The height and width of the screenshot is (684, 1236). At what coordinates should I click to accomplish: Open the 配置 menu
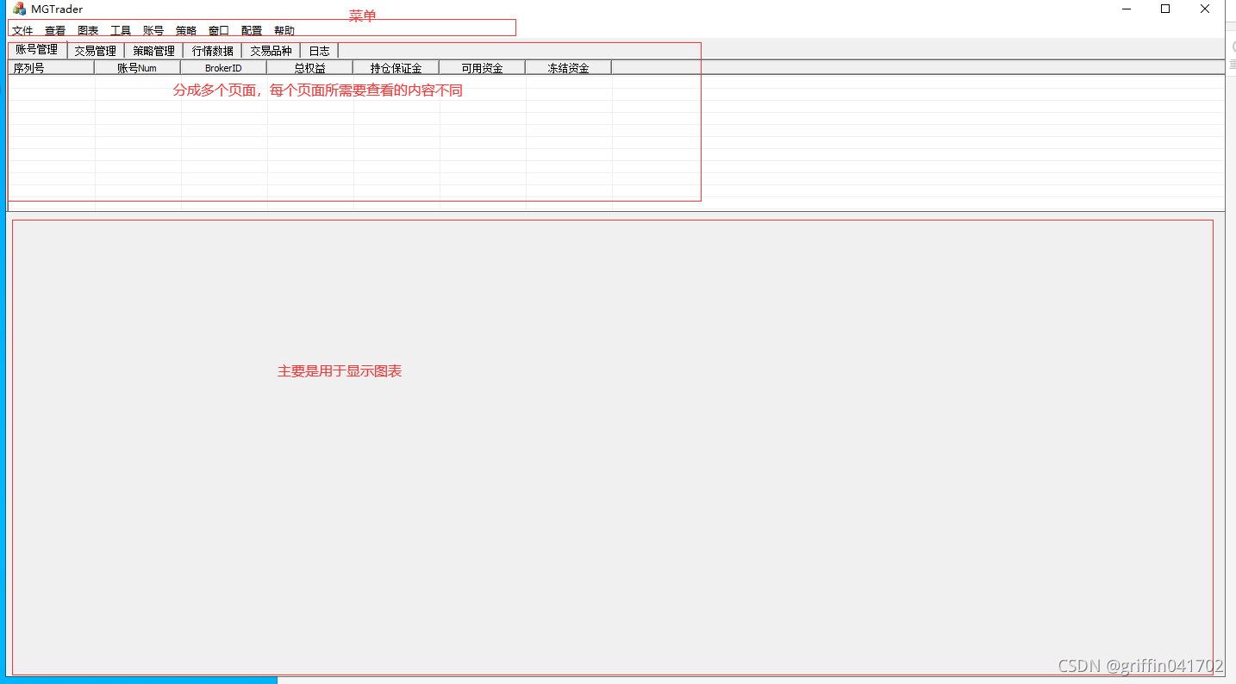[252, 30]
